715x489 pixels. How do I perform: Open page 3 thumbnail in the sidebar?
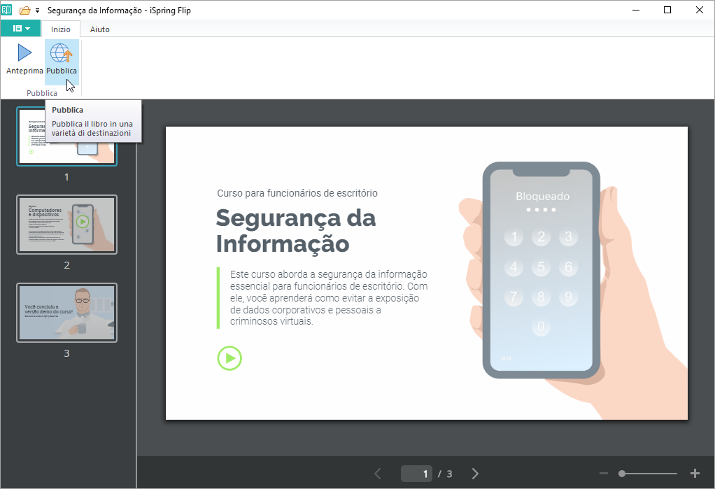(66, 313)
